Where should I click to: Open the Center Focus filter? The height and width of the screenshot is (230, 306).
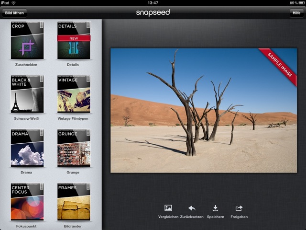point(27,201)
